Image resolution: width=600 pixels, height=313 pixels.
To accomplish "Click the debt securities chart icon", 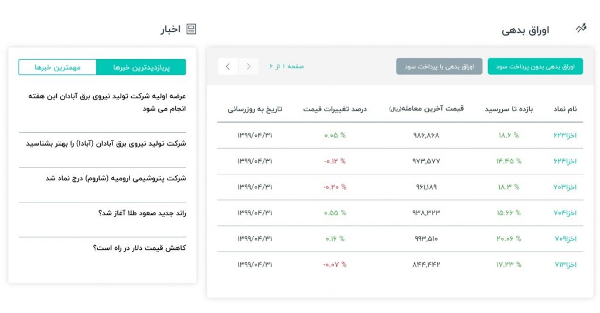I will click(x=581, y=28).
